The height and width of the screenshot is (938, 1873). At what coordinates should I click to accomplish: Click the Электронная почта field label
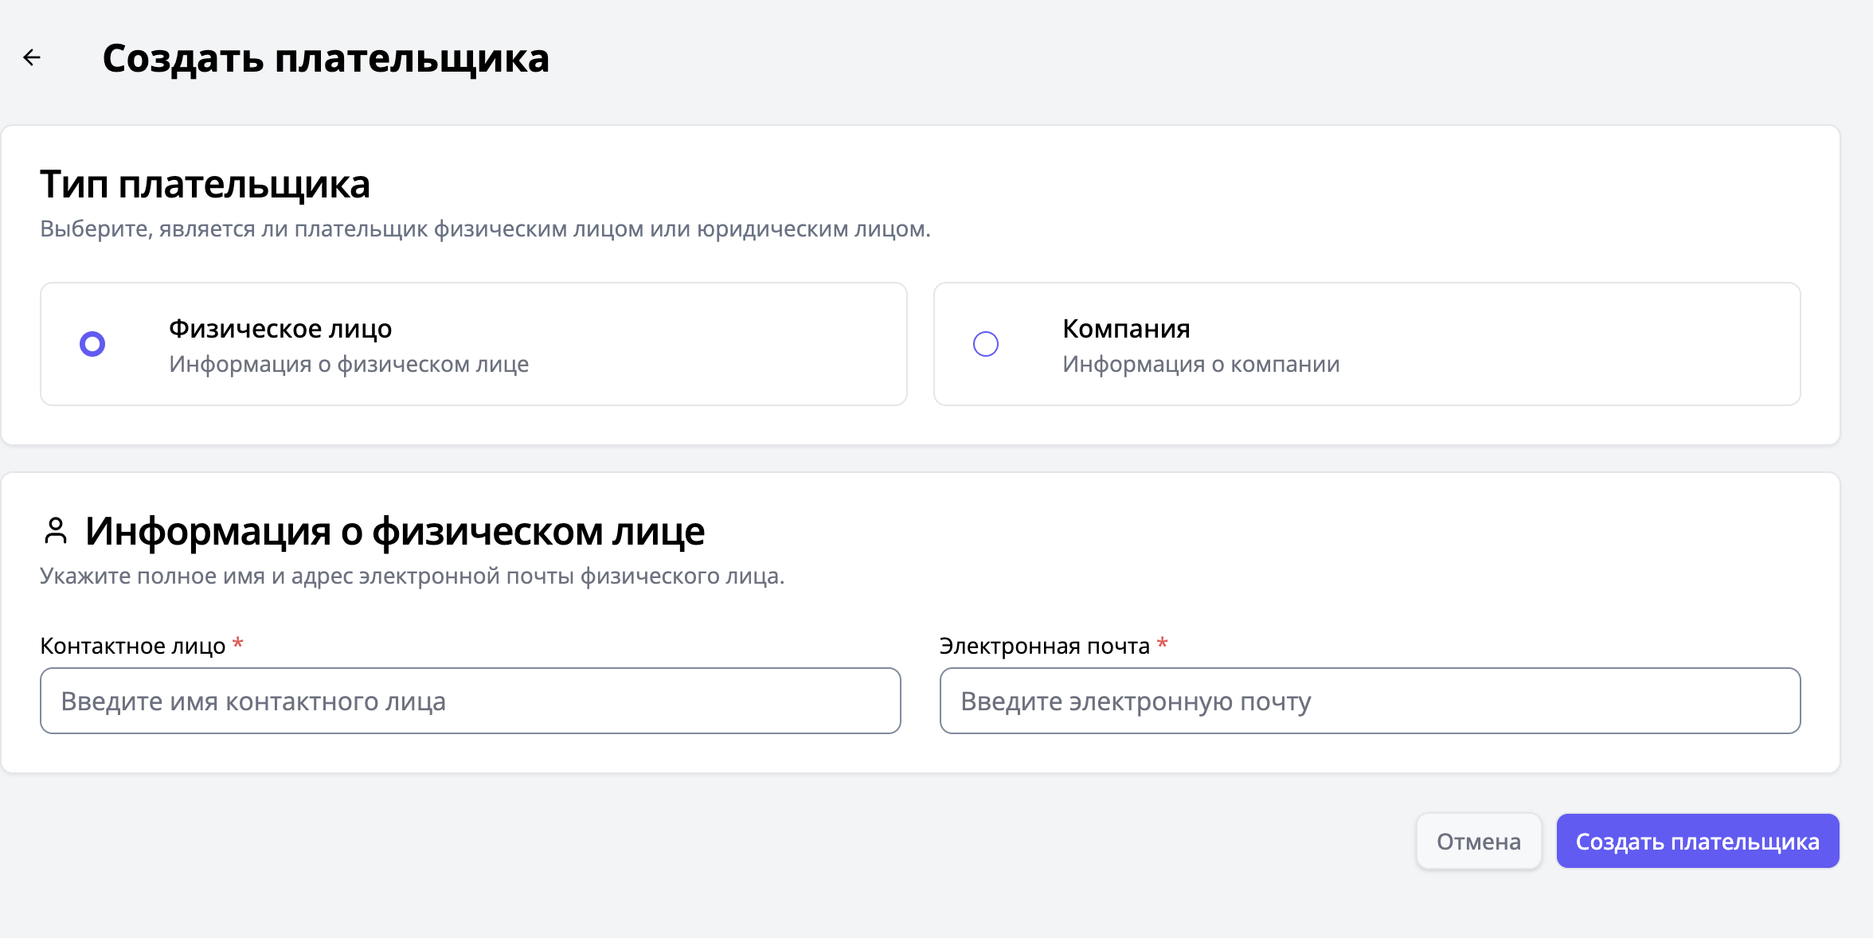coord(1044,646)
